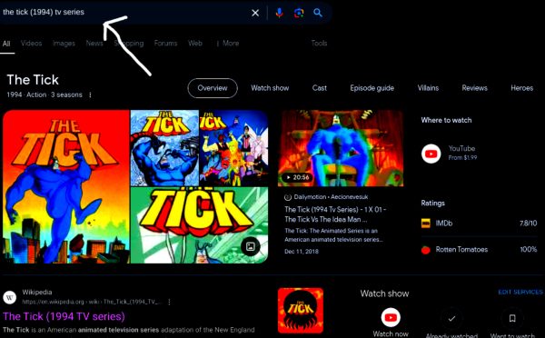545x338 pixels.
Task: Open the Cast chip
Action: (319, 88)
